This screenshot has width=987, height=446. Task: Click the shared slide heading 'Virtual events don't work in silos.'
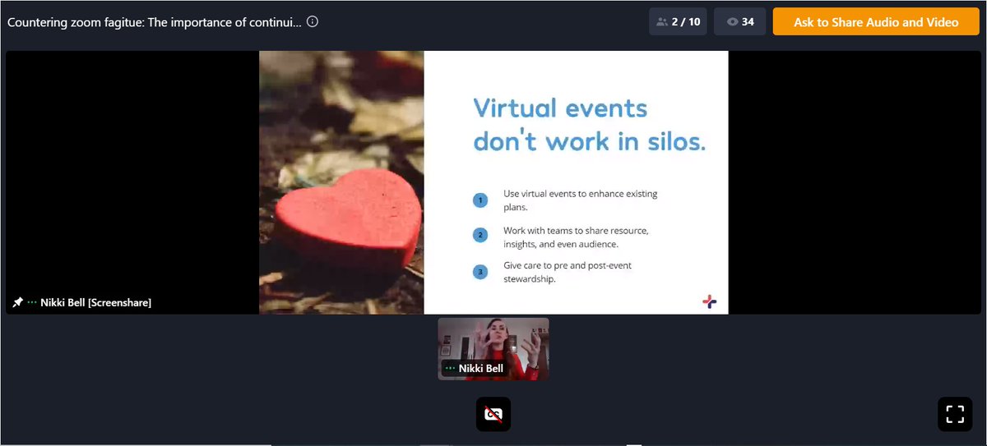(x=589, y=125)
